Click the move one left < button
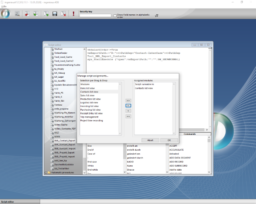The image size is (256, 204). point(128,111)
